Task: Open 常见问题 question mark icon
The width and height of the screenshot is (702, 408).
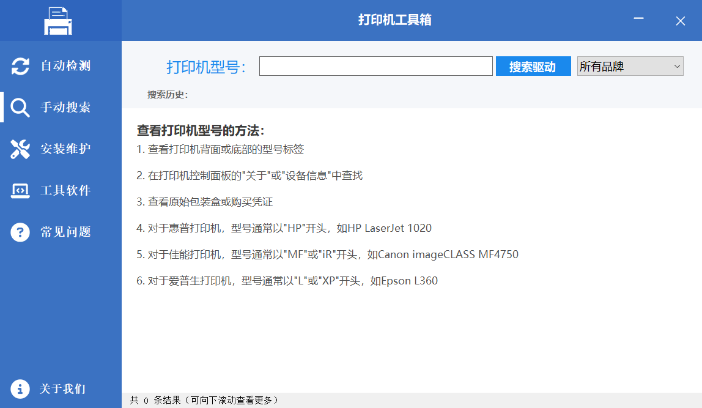Action: (x=20, y=232)
